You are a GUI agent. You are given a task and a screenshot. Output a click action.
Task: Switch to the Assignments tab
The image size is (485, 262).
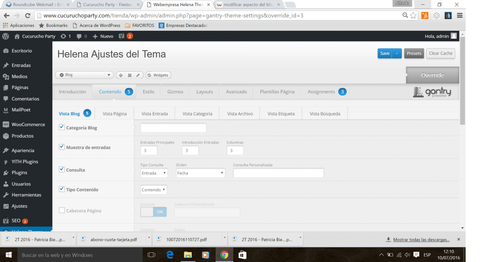point(325,92)
